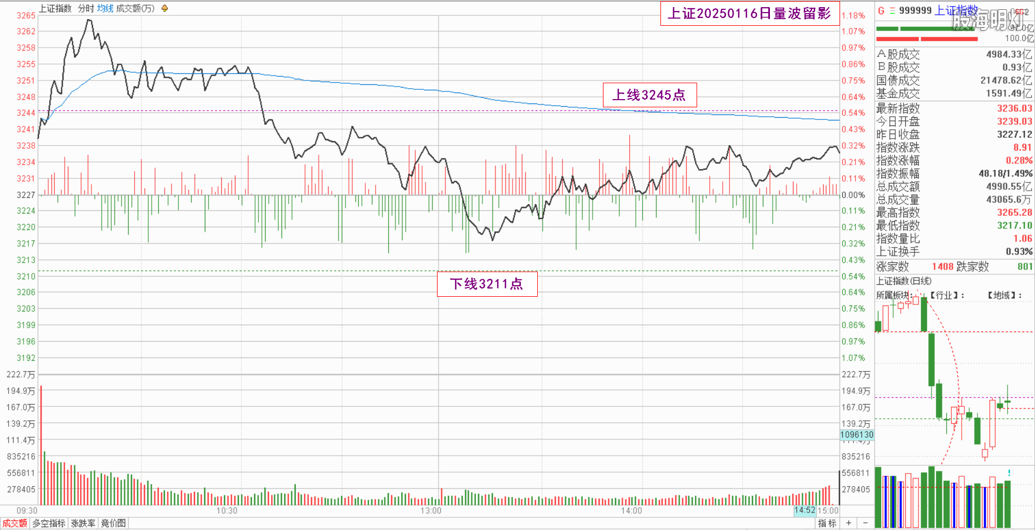Click the 指数量比 1.06 row
Screen dimensions: 1035x530
[x=955, y=239]
